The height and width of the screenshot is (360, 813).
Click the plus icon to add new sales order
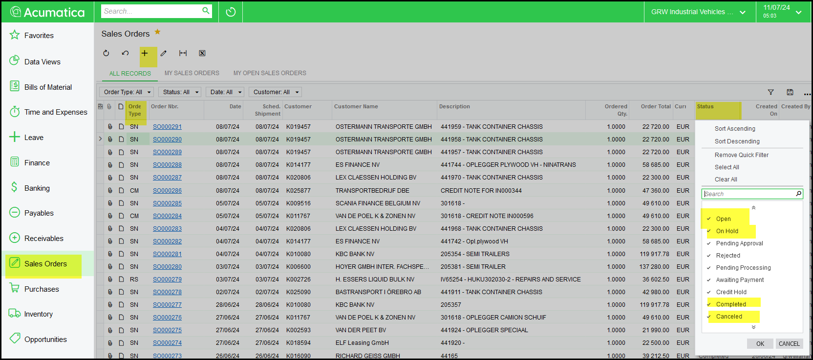pos(145,53)
